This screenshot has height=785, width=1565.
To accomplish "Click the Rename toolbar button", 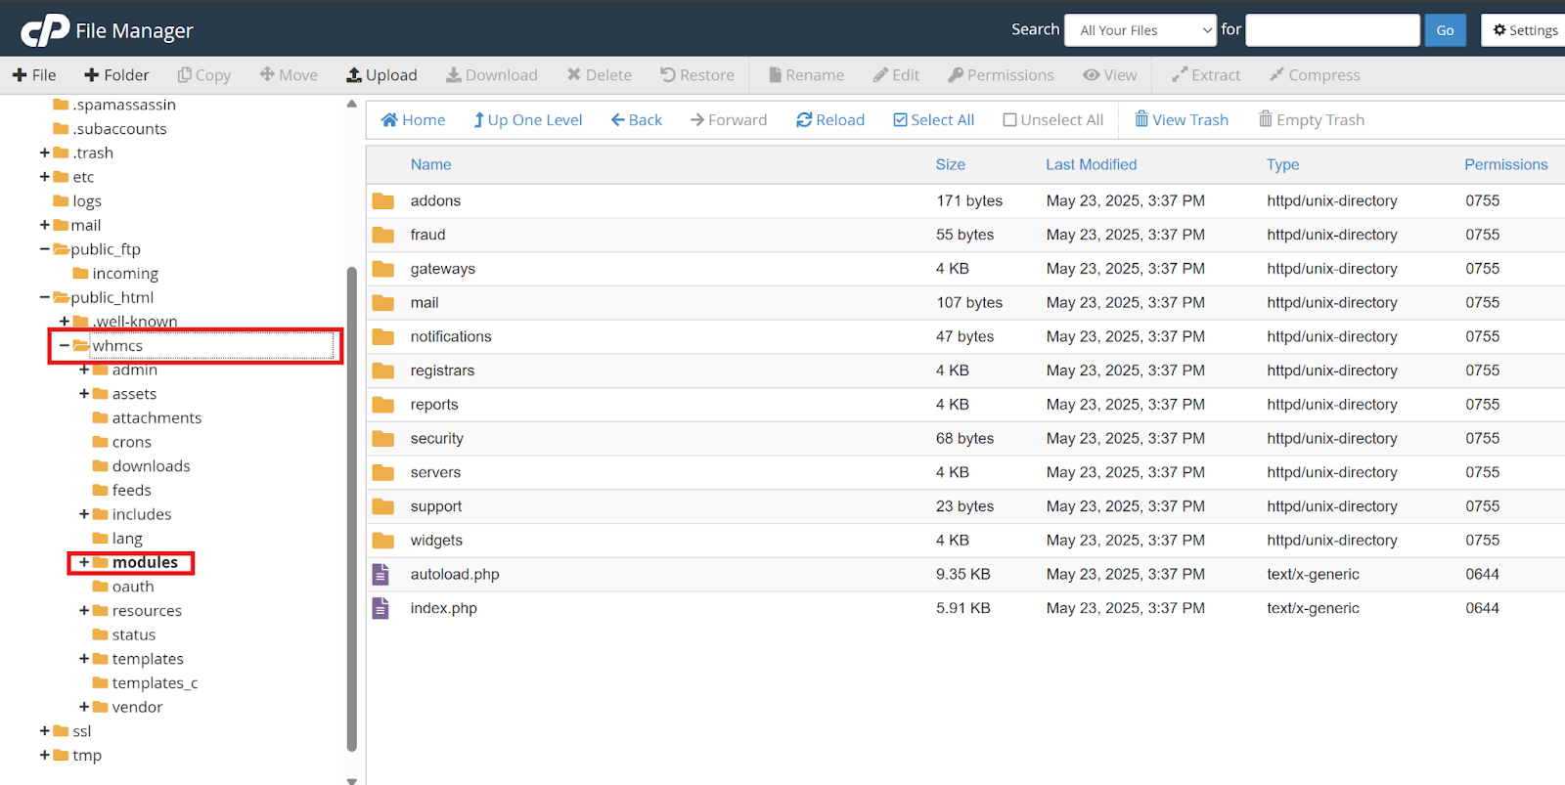I will point(807,75).
